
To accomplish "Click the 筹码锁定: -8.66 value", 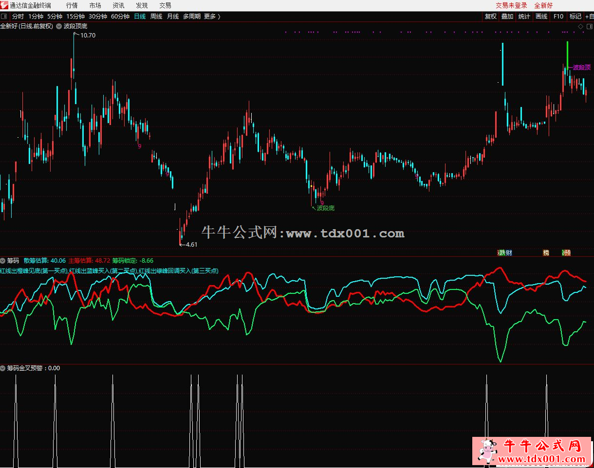I will (x=132, y=261).
